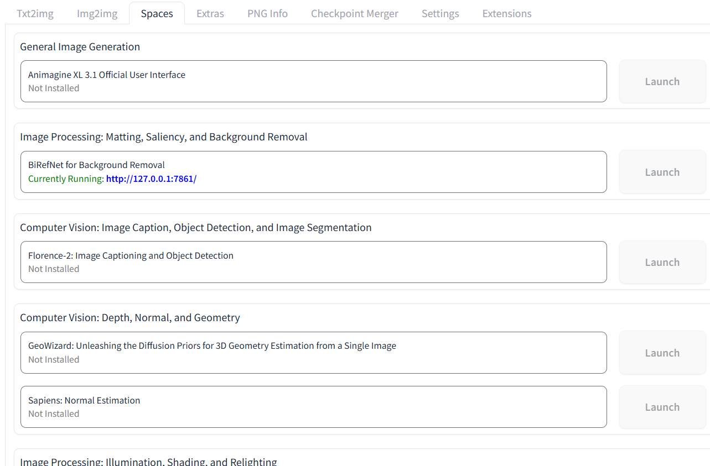Image resolution: width=710 pixels, height=466 pixels.
Task: Click Not Installed under GeoWizard
Action: click(x=54, y=360)
